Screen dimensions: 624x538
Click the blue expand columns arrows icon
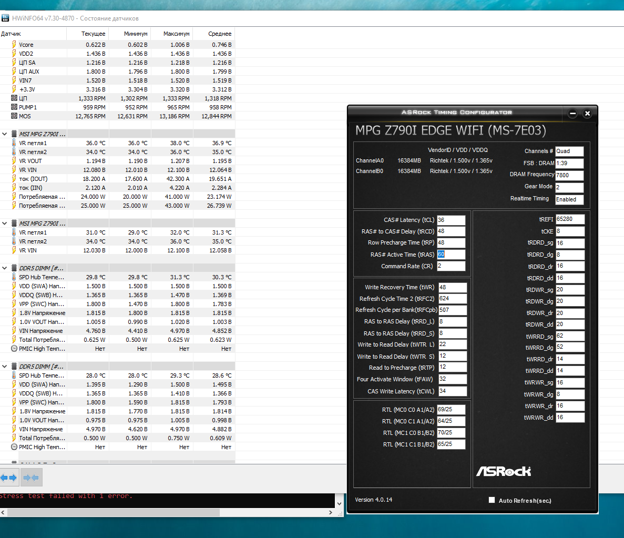(x=9, y=478)
